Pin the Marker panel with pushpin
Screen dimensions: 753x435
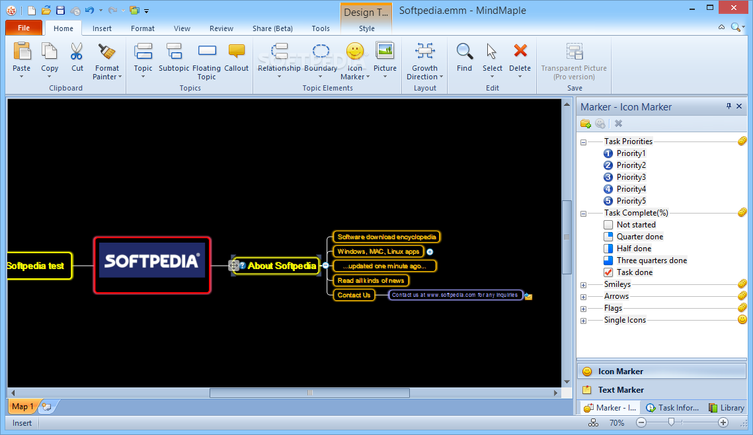coord(729,106)
